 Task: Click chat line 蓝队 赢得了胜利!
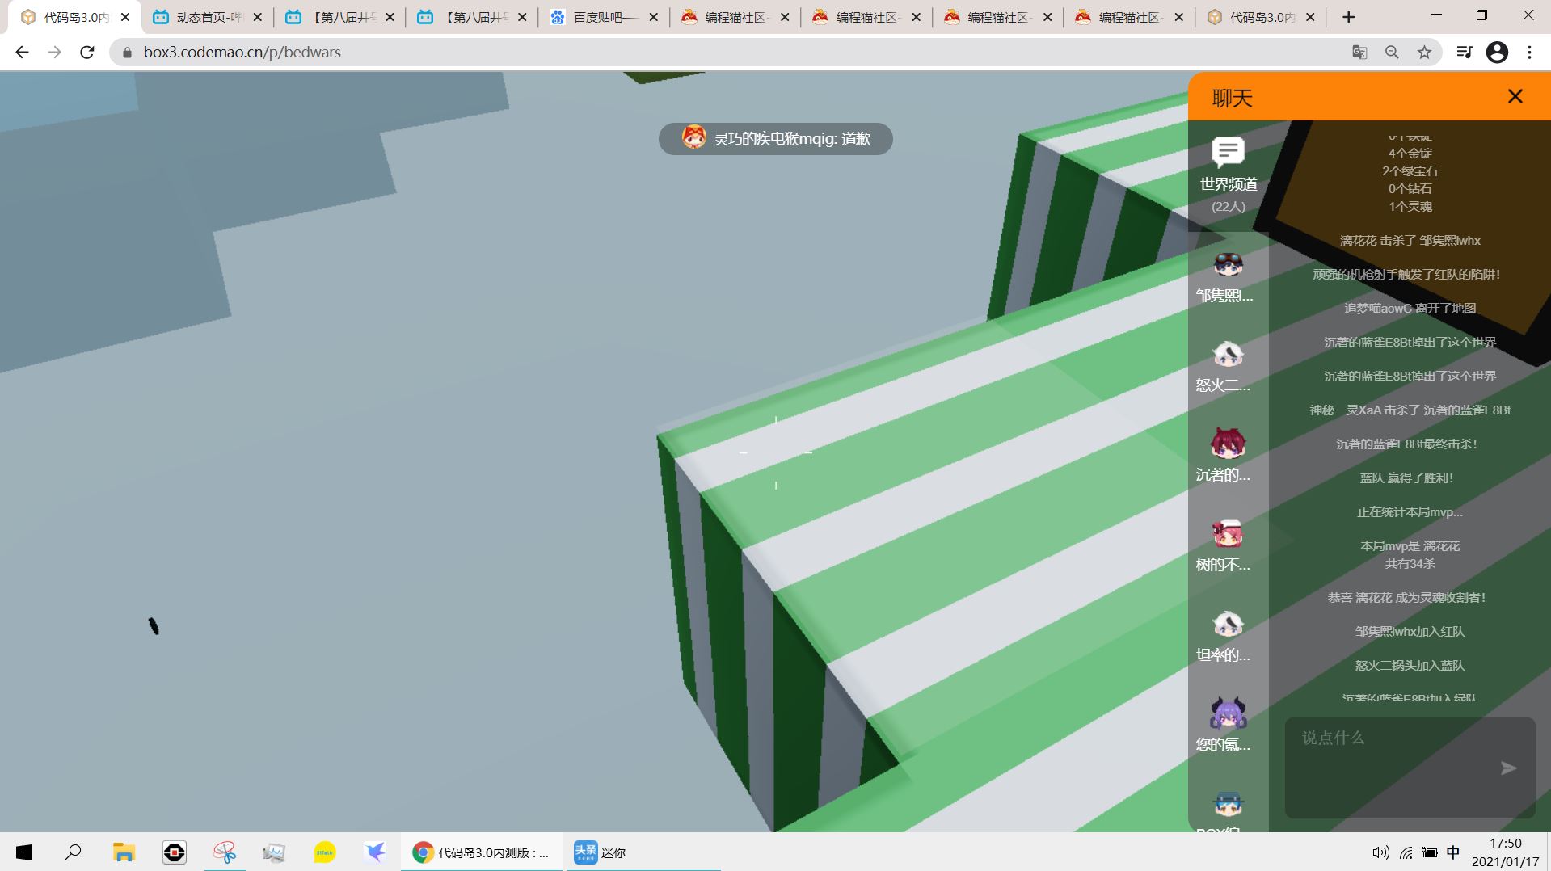point(1406,478)
